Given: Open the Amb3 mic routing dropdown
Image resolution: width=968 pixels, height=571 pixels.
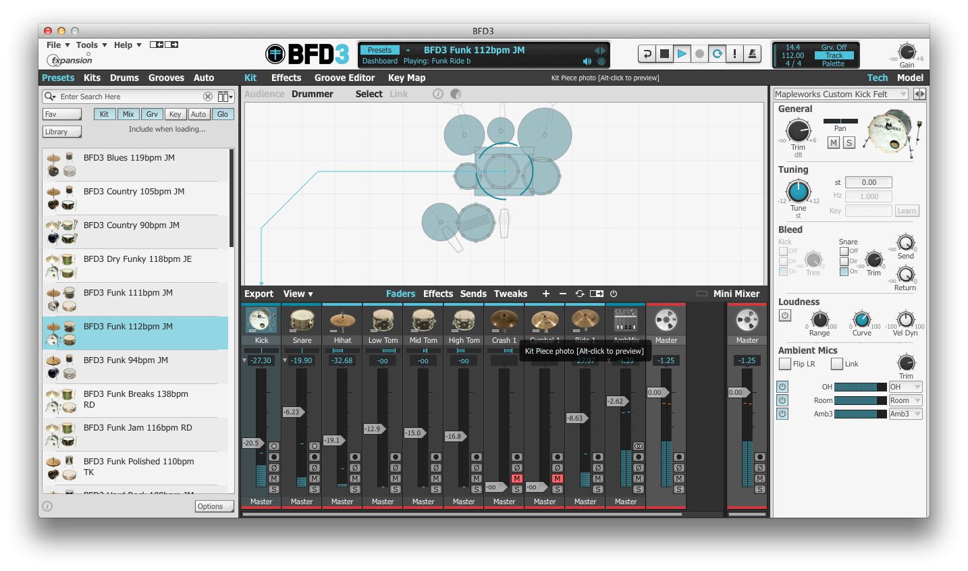Looking at the screenshot, I should coord(905,414).
